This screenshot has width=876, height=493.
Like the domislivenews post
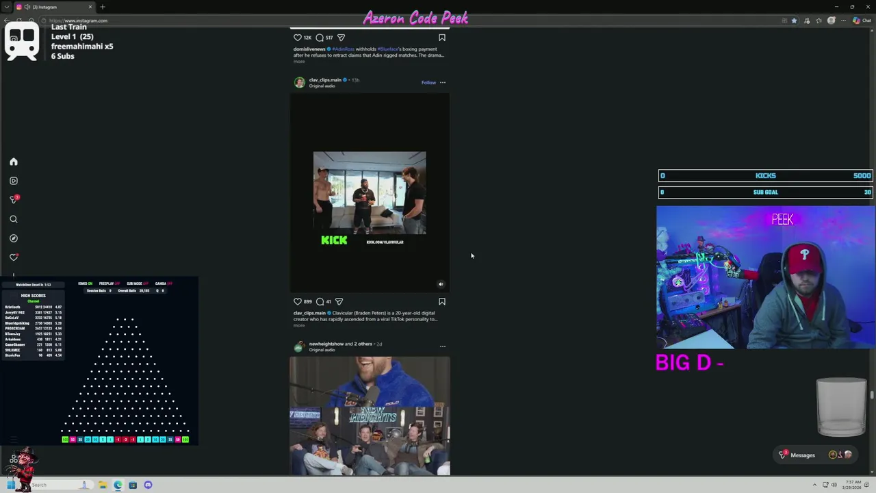298,38
